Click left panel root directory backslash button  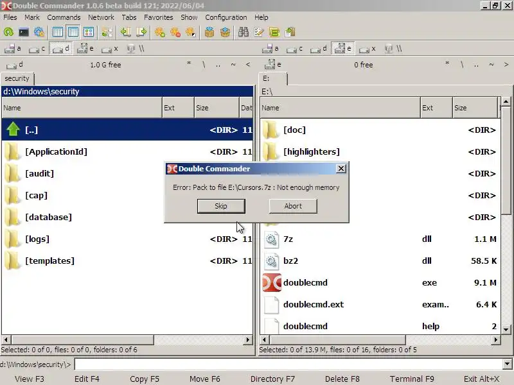(204, 65)
